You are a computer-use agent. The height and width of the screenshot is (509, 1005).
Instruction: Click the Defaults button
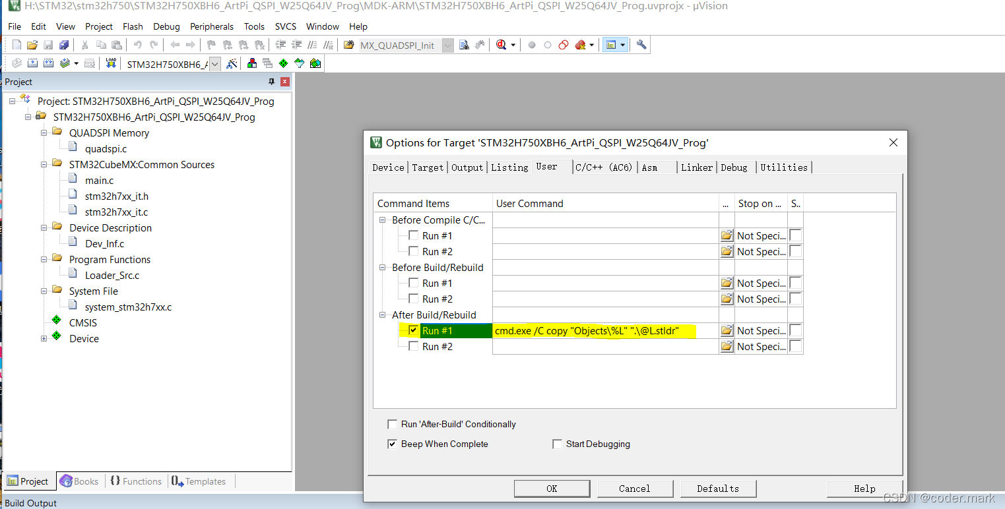pyautogui.click(x=718, y=489)
